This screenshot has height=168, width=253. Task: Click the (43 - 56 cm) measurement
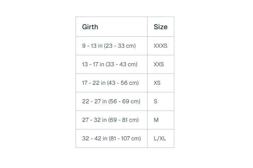[123, 83]
